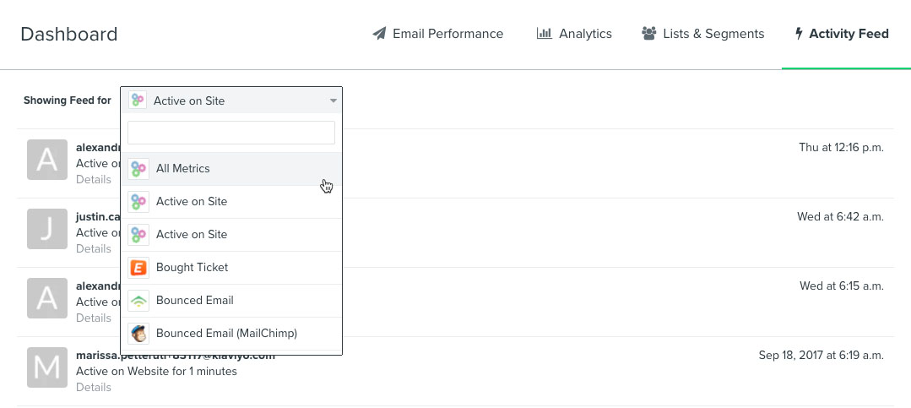Open Details link for marissa's activity
The width and height of the screenshot is (911, 408).
[x=94, y=388]
